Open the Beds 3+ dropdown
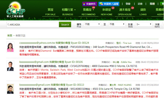The image size is (164, 98). coord(144,24)
